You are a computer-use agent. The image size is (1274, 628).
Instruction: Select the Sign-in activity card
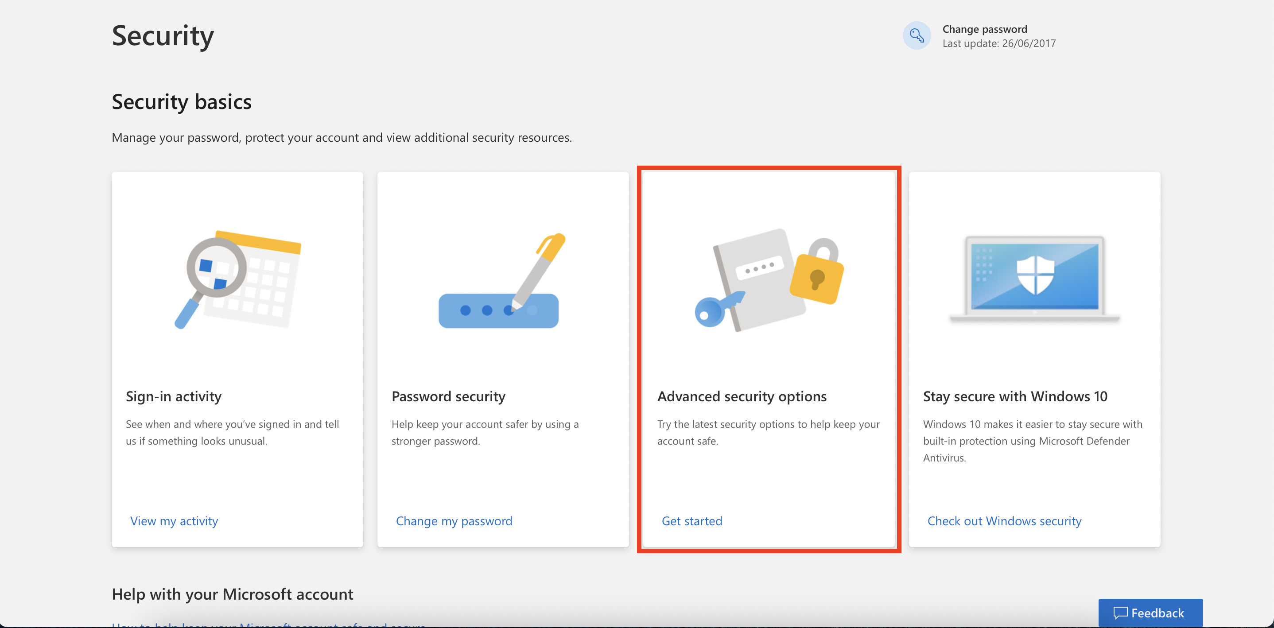(237, 360)
